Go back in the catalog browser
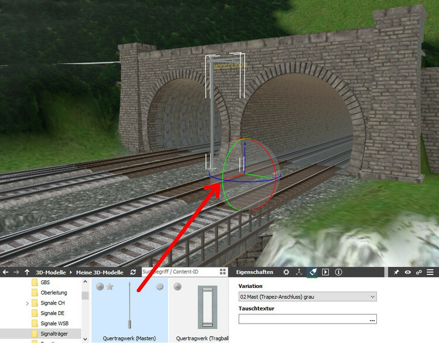The width and height of the screenshot is (439, 343). (x=5, y=272)
